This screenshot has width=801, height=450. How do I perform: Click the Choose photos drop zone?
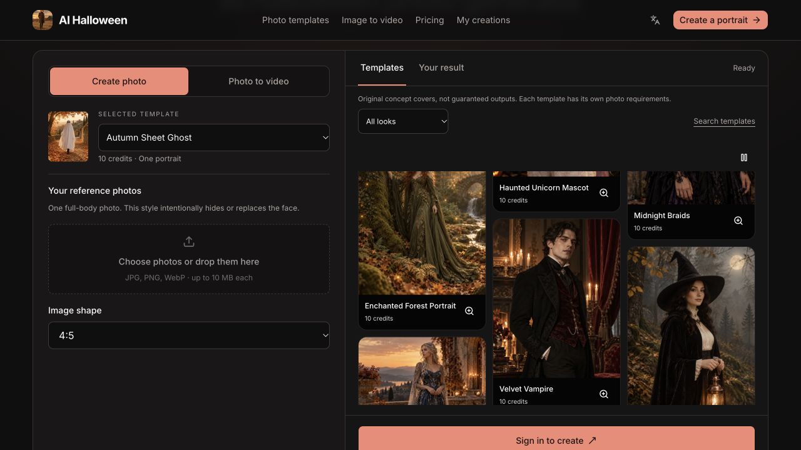click(189, 259)
